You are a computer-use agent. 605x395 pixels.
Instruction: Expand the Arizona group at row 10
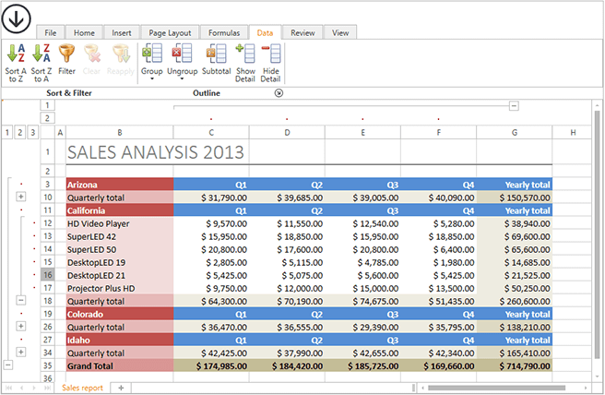pos(20,197)
